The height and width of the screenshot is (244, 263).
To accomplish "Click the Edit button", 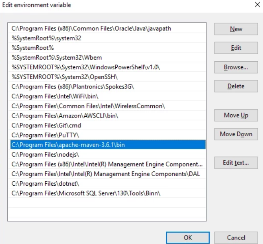I will click(236, 48).
